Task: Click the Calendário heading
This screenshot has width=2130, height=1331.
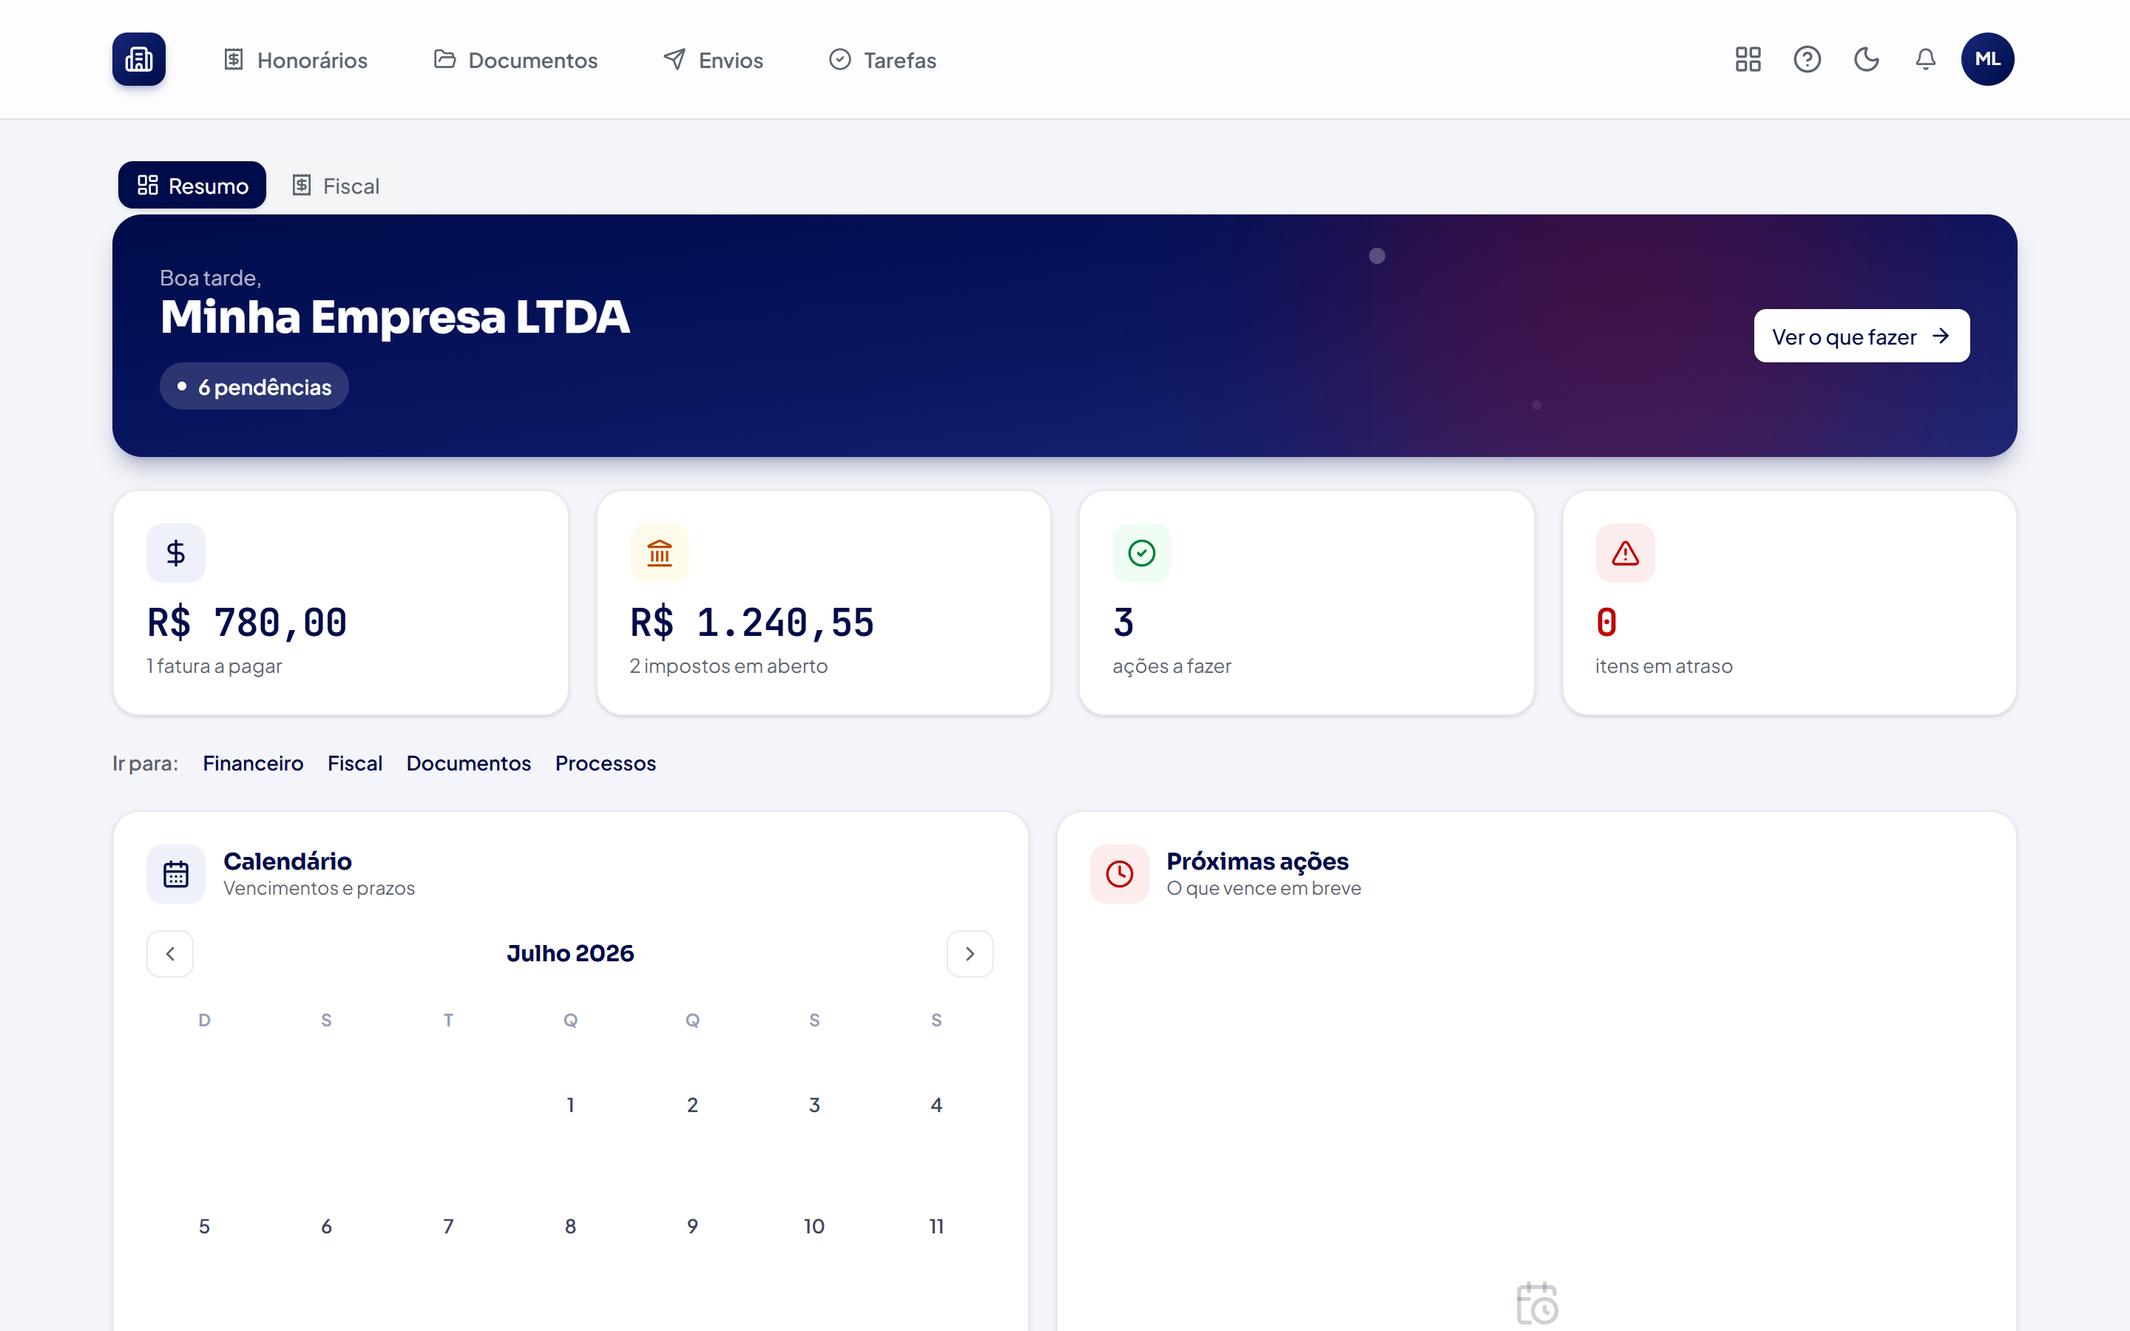Action: [287, 861]
